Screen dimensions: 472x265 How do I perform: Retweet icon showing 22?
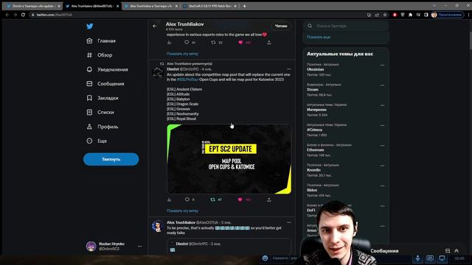(213, 43)
